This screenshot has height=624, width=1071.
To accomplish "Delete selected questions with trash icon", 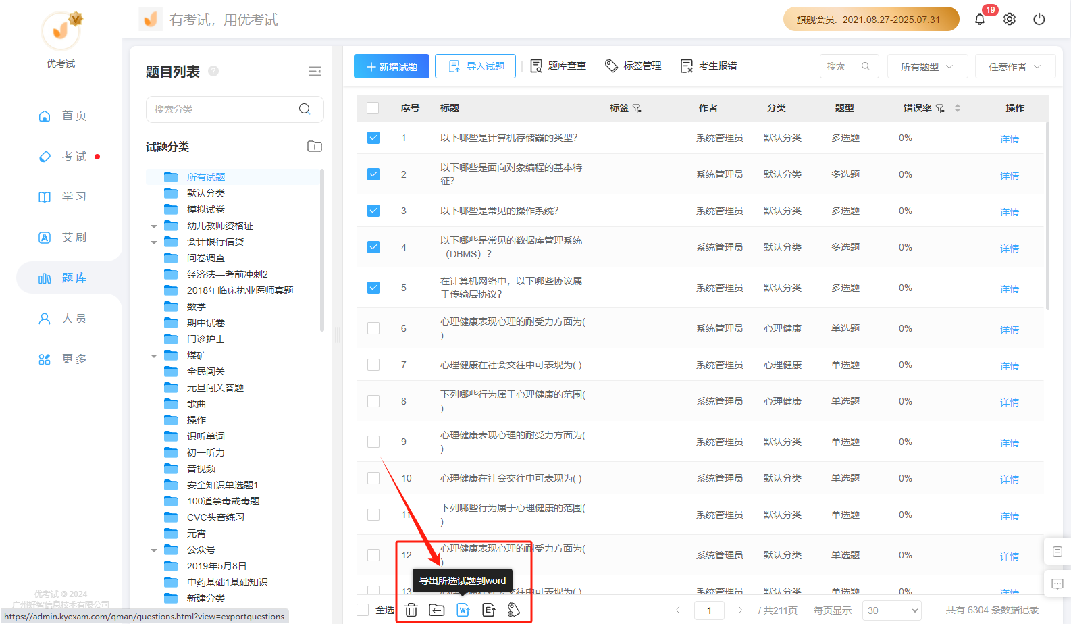I will click(411, 610).
